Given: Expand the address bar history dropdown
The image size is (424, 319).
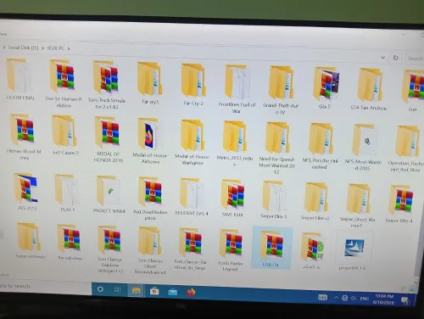Looking at the screenshot, I should [382, 58].
